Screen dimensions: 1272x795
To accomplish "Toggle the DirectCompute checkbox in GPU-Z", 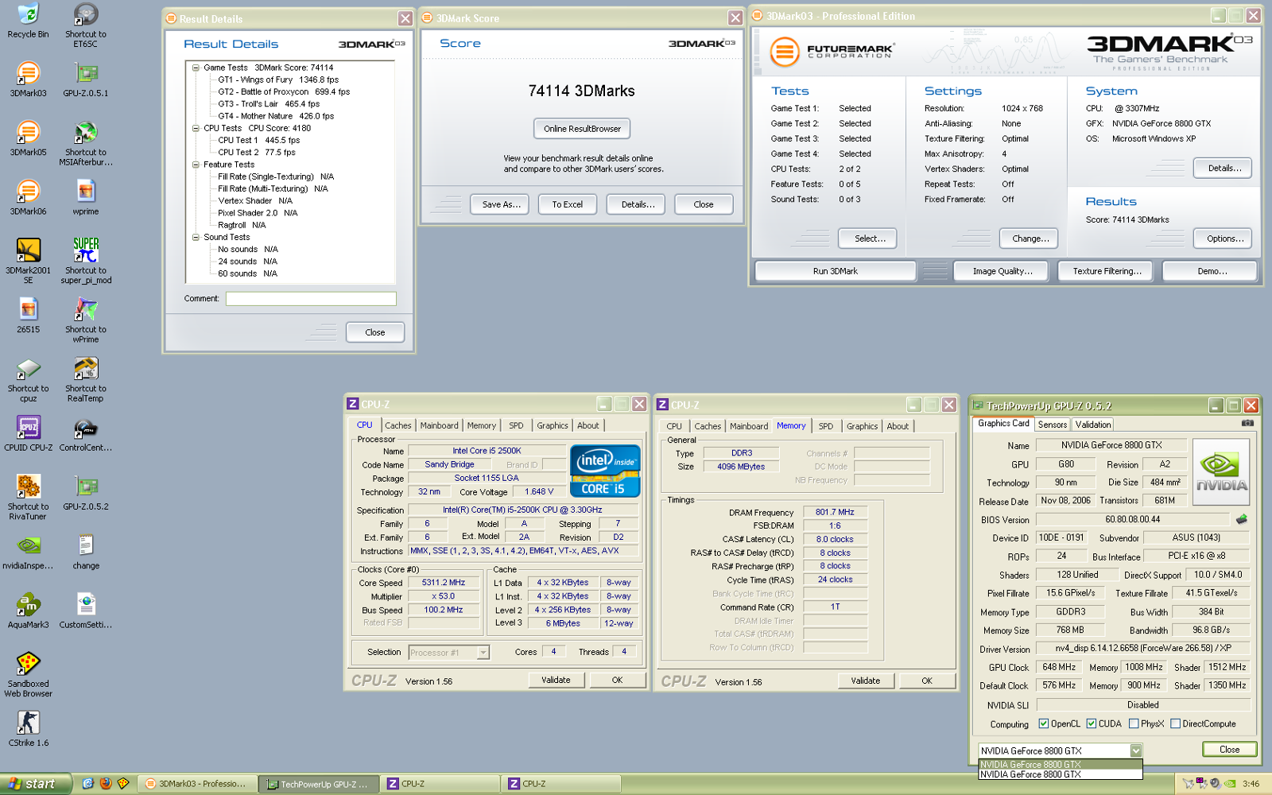I will (x=1175, y=723).
